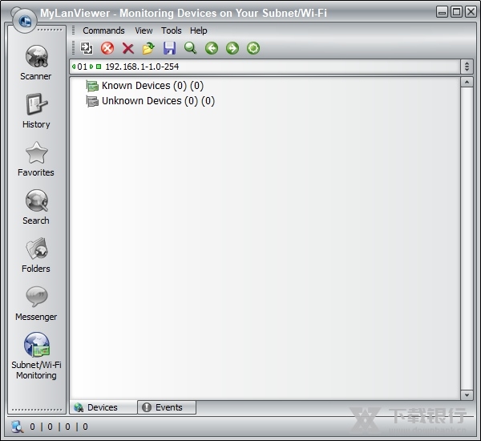The height and width of the screenshot is (441, 481).
Task: Switch to the Events tab
Action: (x=167, y=407)
